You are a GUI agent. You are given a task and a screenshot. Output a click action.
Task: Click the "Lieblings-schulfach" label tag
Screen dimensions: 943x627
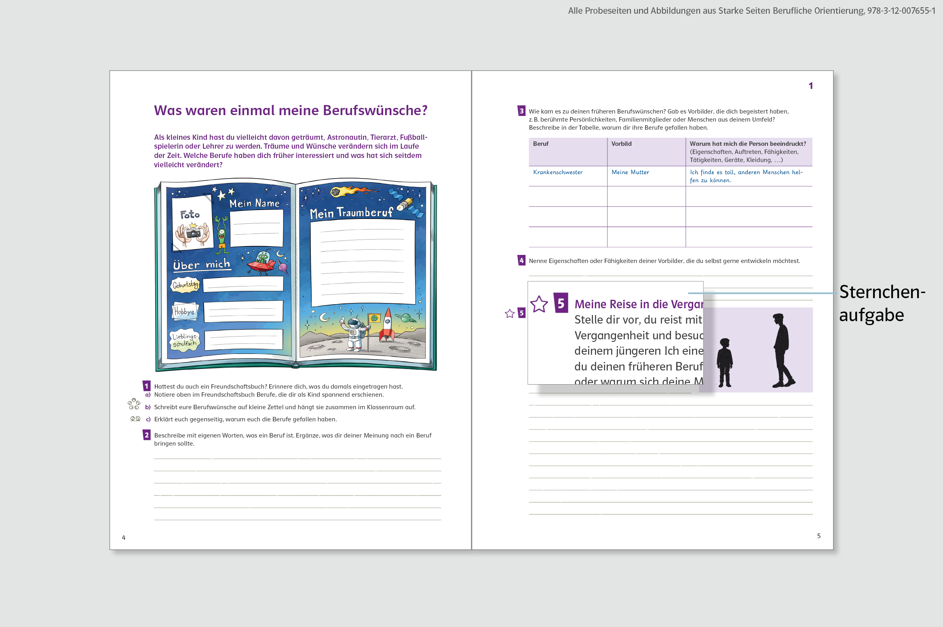tap(185, 340)
